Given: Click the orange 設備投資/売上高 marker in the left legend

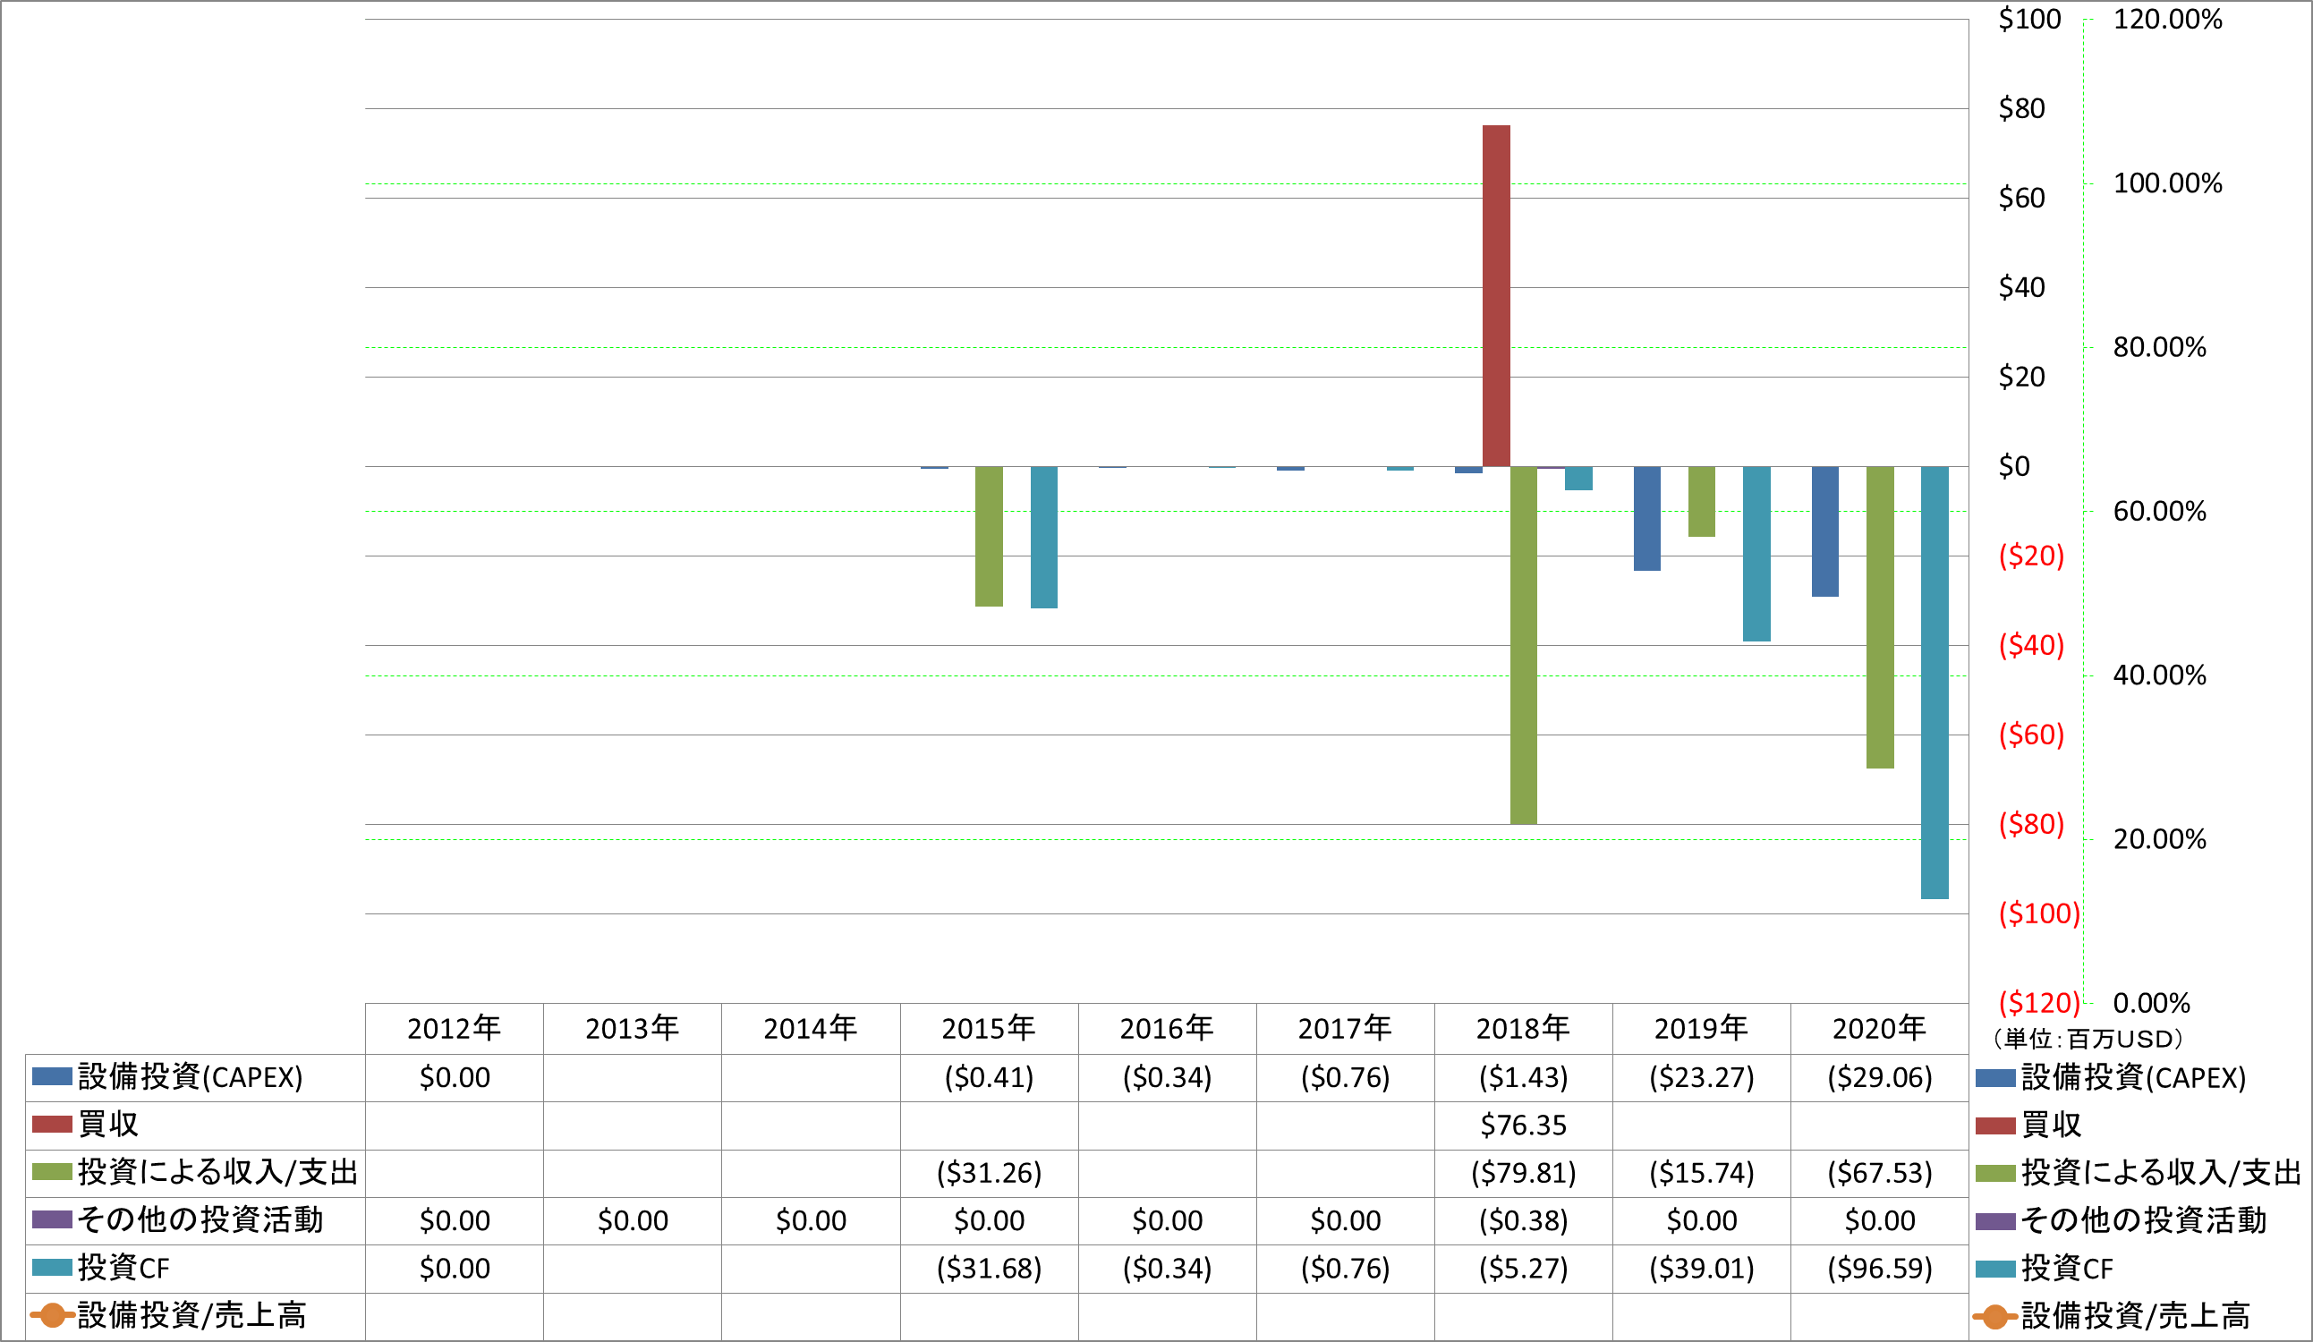Looking at the screenshot, I should (52, 1315).
